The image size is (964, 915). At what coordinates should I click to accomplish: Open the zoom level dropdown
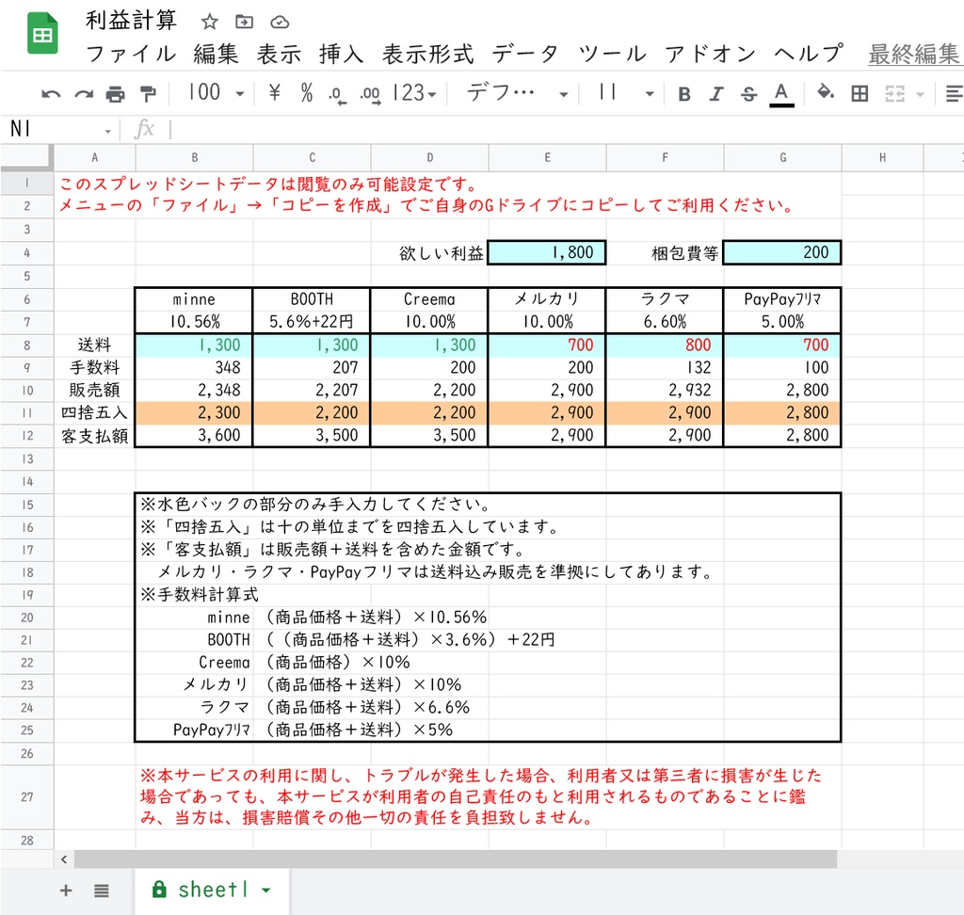[x=217, y=93]
